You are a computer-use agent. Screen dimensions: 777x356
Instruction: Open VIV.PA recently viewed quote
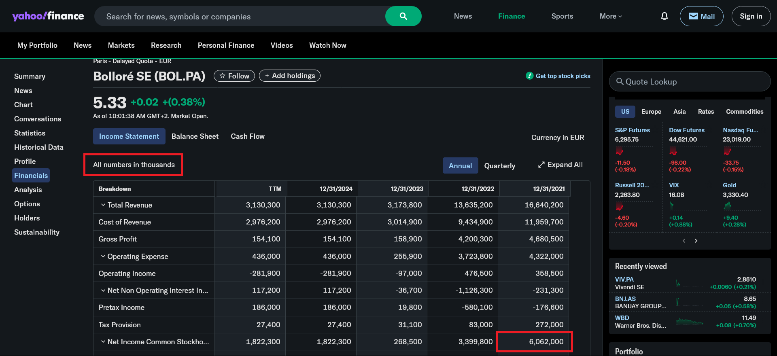624,280
